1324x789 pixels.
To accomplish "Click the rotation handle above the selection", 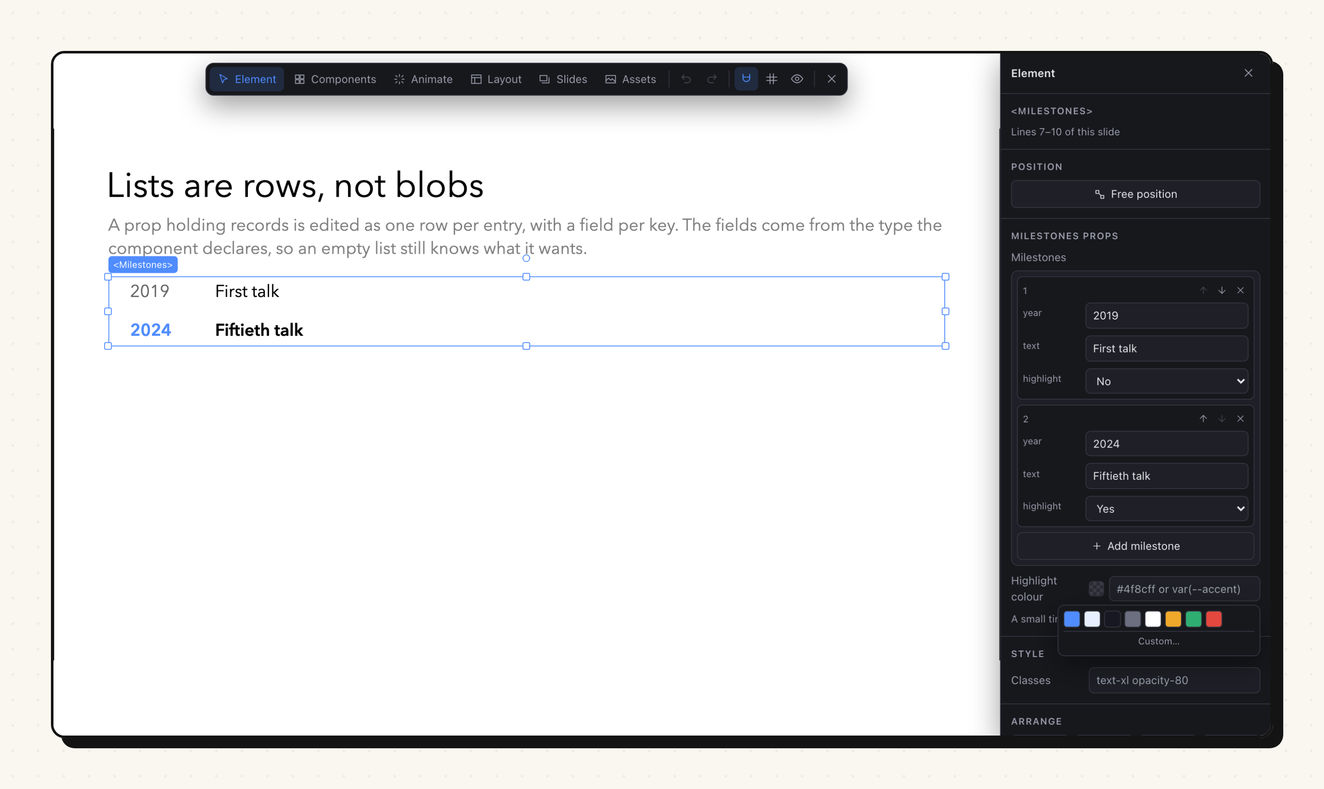I will tap(526, 258).
